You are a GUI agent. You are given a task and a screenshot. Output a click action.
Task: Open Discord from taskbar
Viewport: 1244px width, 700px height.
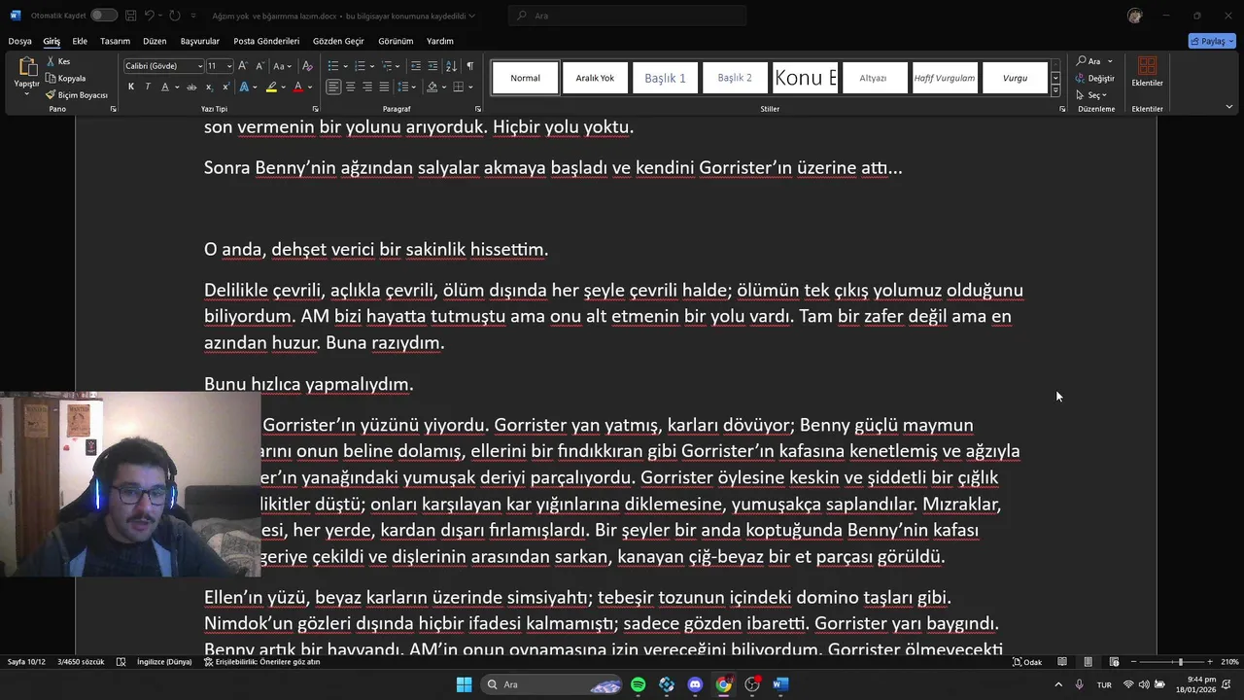coord(695,684)
